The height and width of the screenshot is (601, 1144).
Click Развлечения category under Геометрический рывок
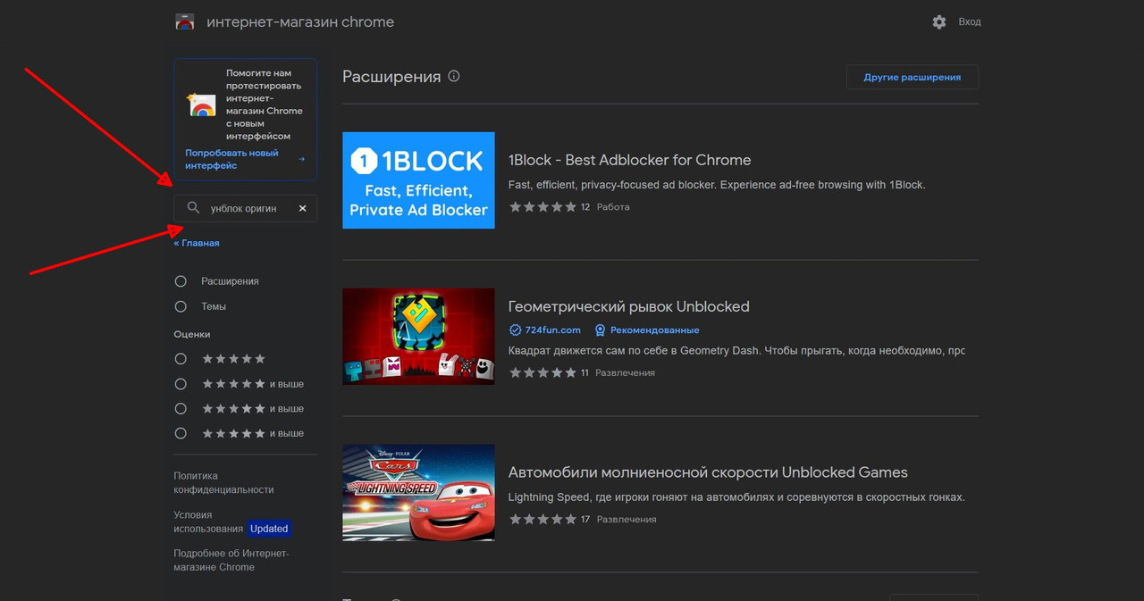click(x=626, y=372)
